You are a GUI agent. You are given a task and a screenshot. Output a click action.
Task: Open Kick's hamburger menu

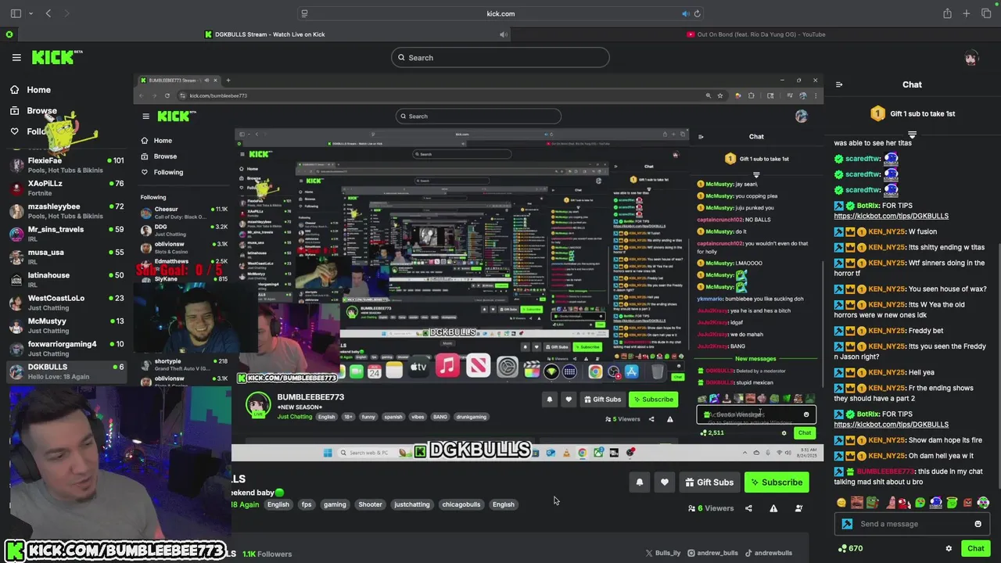click(16, 57)
